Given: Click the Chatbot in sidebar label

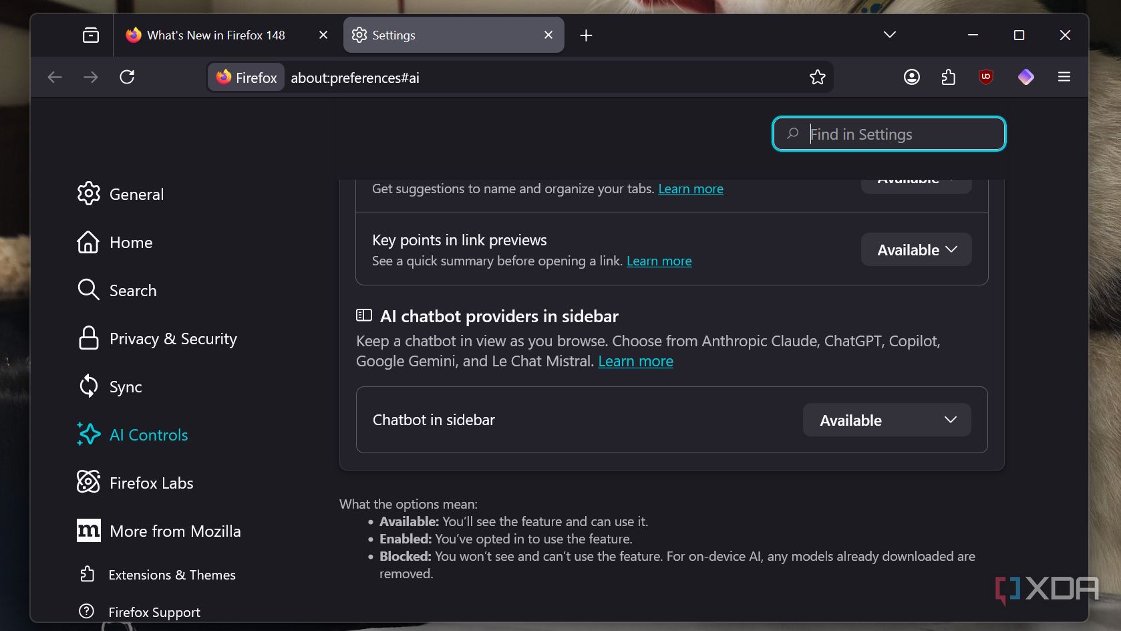Looking at the screenshot, I should (434, 420).
